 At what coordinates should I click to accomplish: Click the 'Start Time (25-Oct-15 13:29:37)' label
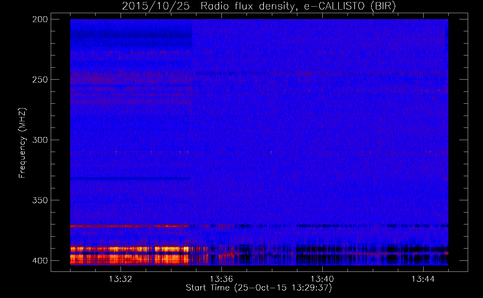pos(259,288)
